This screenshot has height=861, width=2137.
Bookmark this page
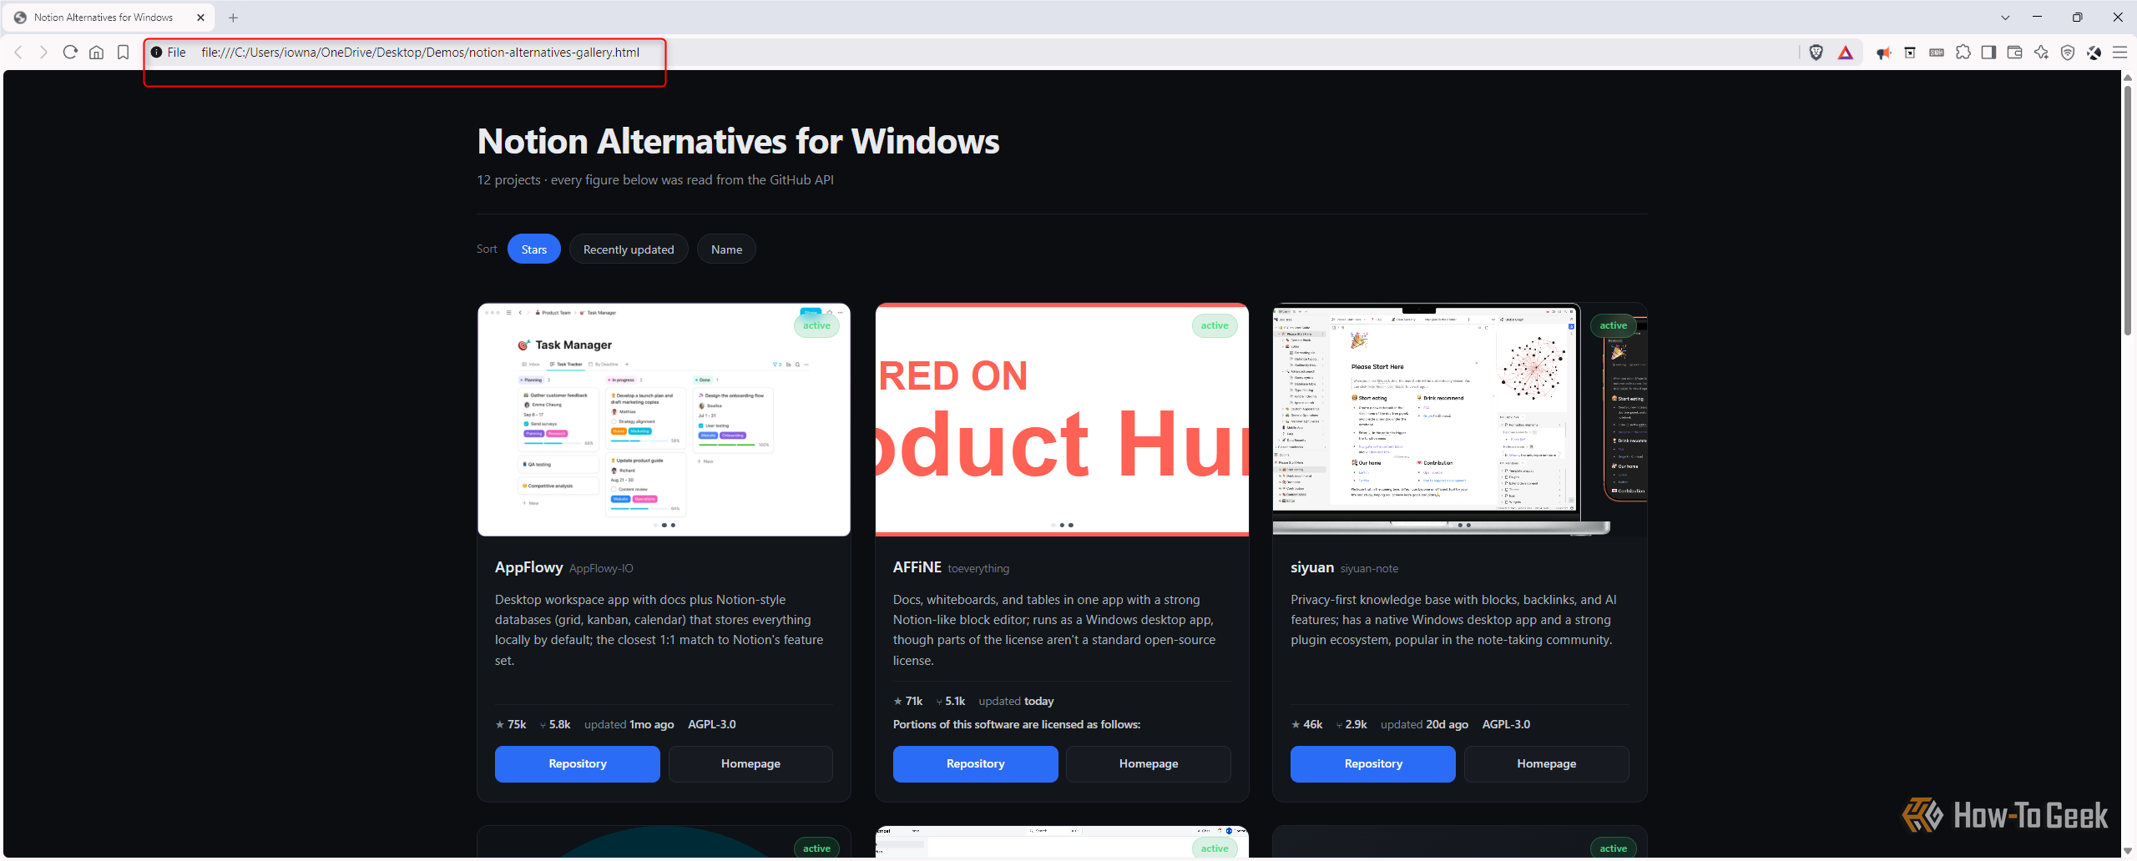pyautogui.click(x=123, y=53)
